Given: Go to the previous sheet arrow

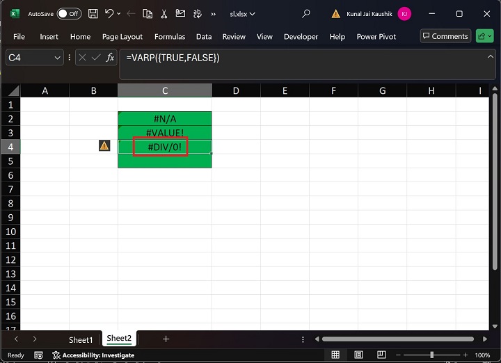Looking at the screenshot, I should pyautogui.click(x=17, y=339).
